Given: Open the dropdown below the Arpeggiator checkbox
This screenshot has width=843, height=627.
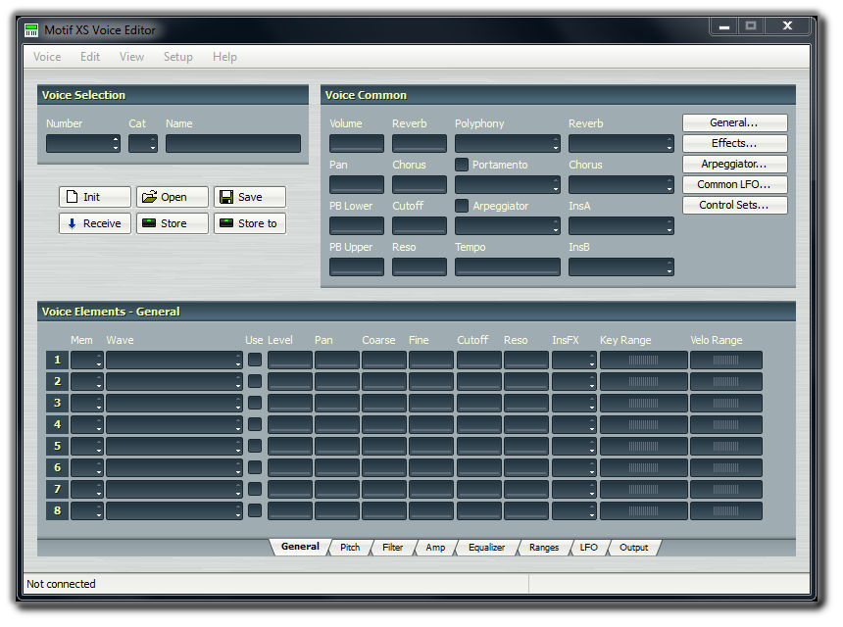Looking at the screenshot, I should click(x=508, y=225).
